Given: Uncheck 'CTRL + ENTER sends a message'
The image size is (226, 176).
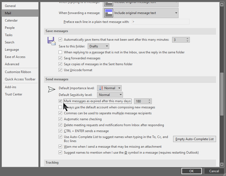Looking at the screenshot, I should tap(60, 131).
